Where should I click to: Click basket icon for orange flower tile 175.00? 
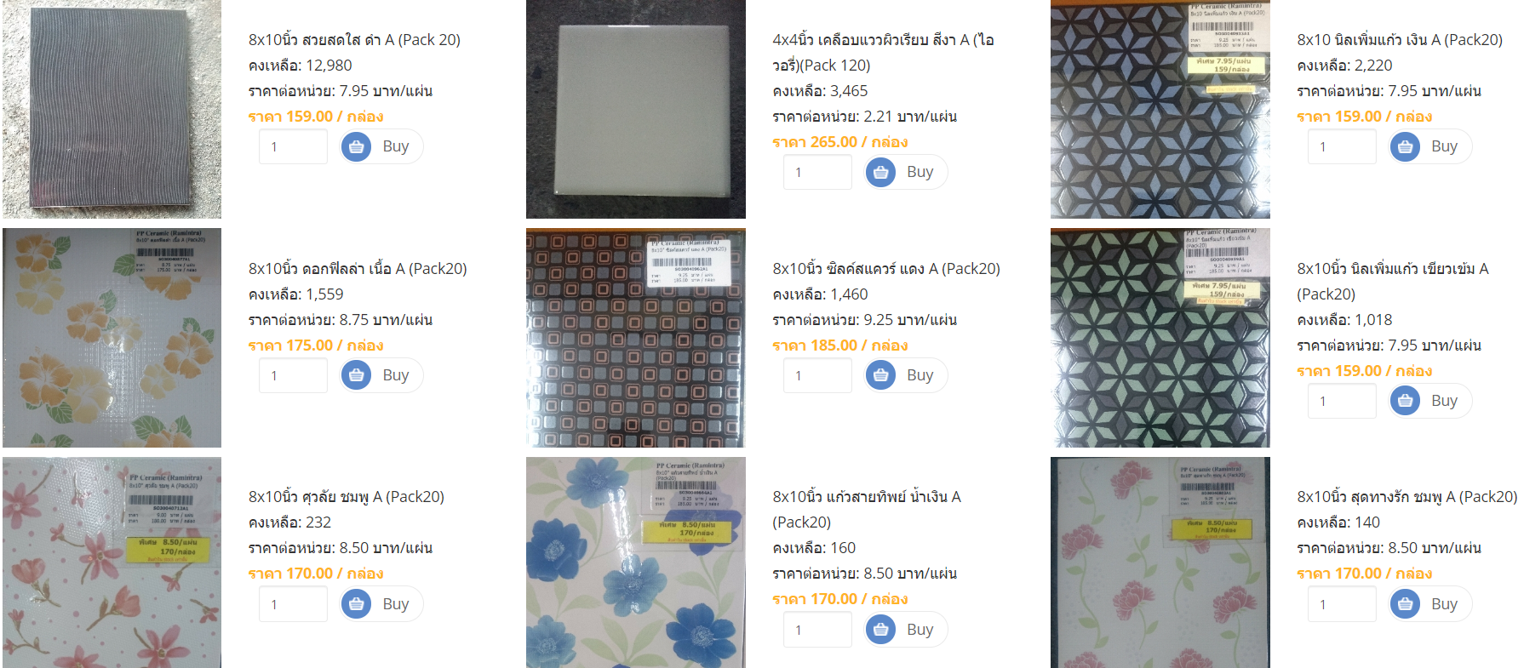357,375
